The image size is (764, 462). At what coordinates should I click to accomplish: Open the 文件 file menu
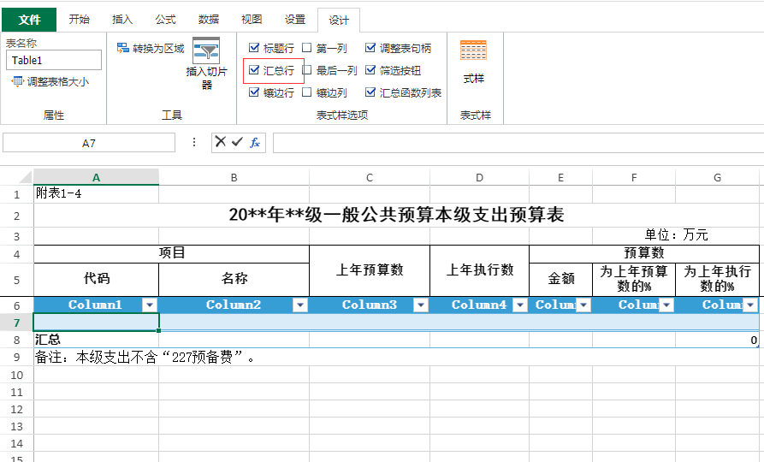click(x=29, y=20)
